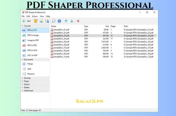
Task: Click the 5,683 KB size cell
Action: pyautogui.click(x=105, y=48)
